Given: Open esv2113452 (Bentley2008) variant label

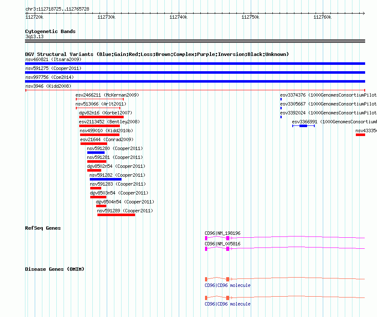Looking at the screenshot, I should (x=109, y=122).
